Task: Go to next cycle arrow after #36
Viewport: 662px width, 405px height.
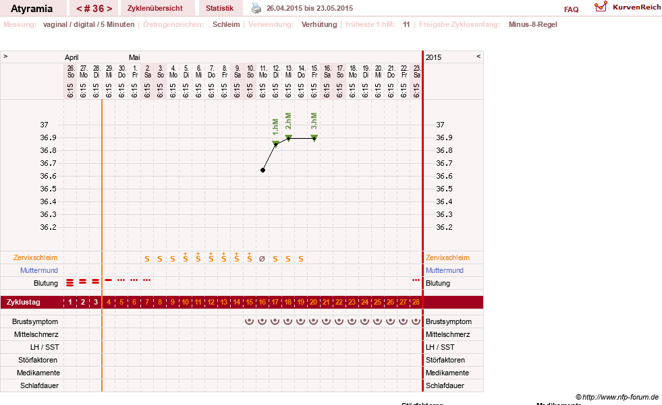Action: 109,9
